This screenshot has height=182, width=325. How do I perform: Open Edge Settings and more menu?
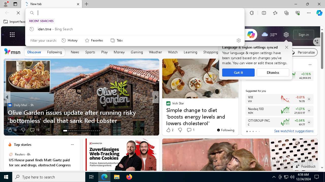click(x=309, y=13)
